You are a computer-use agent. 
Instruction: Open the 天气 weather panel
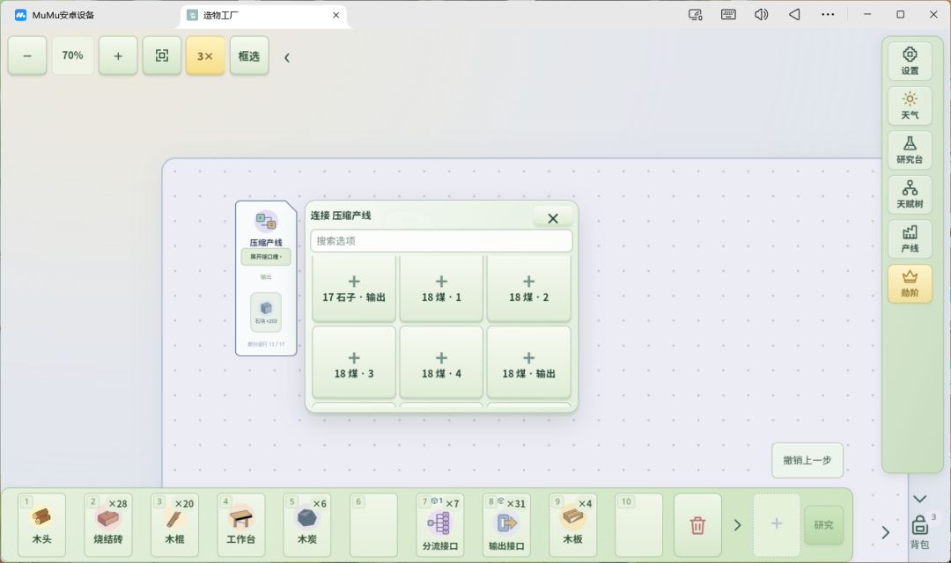(x=910, y=106)
